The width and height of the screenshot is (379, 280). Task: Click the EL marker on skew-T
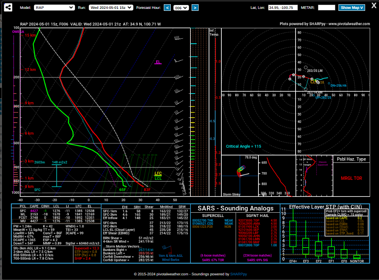[158, 62]
